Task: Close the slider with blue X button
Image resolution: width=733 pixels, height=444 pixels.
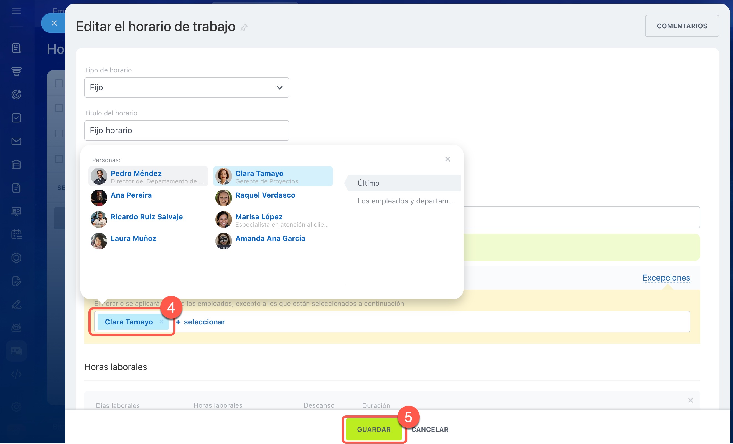Action: 54,23
